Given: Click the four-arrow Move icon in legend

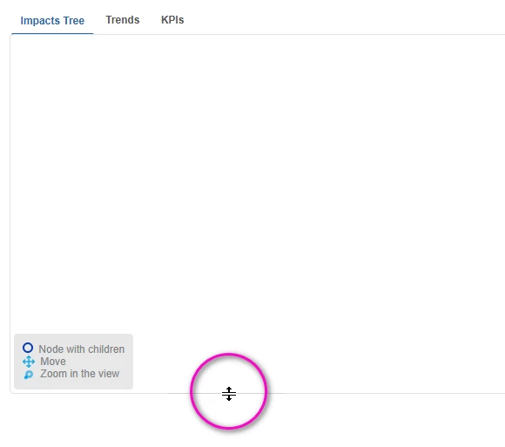Looking at the screenshot, I should pos(29,362).
